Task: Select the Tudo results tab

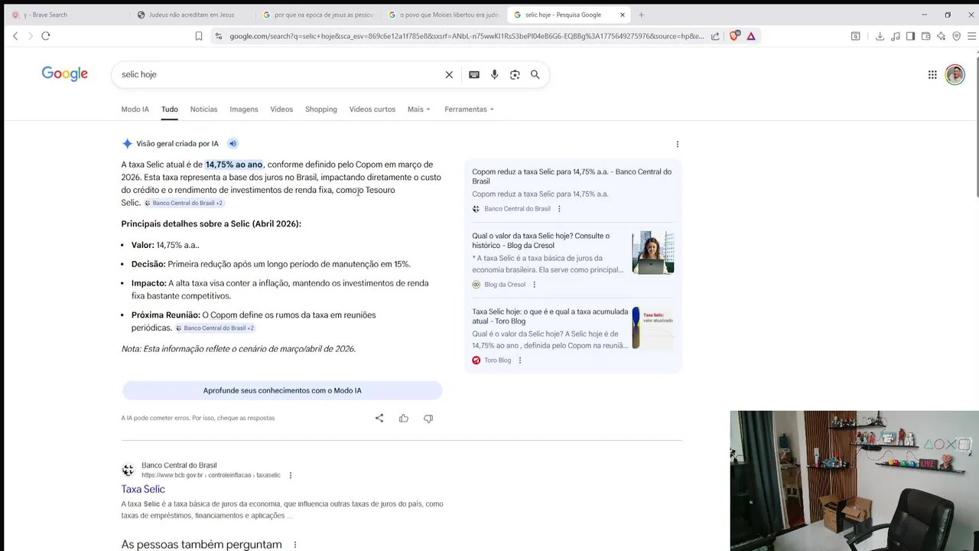Action: [x=169, y=109]
